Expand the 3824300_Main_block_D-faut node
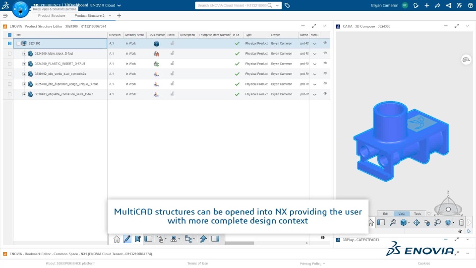 pyautogui.click(x=24, y=54)
